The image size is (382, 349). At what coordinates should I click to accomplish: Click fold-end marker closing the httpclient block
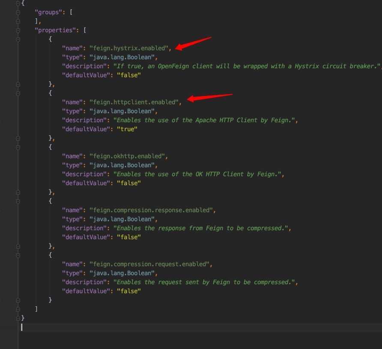(x=18, y=138)
